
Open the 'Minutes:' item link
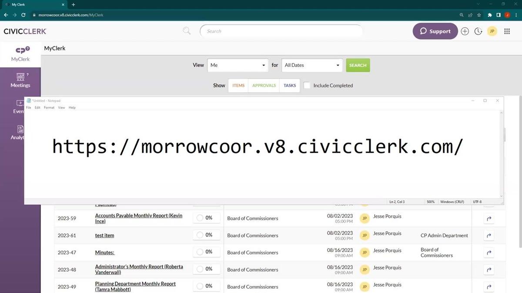point(105,253)
